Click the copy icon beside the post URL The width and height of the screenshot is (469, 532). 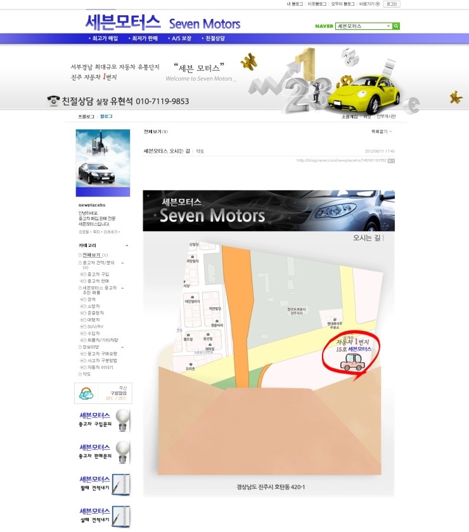391,161
